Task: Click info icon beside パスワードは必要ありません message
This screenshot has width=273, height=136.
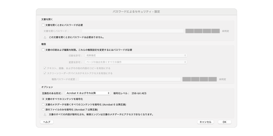Action: click(45, 37)
